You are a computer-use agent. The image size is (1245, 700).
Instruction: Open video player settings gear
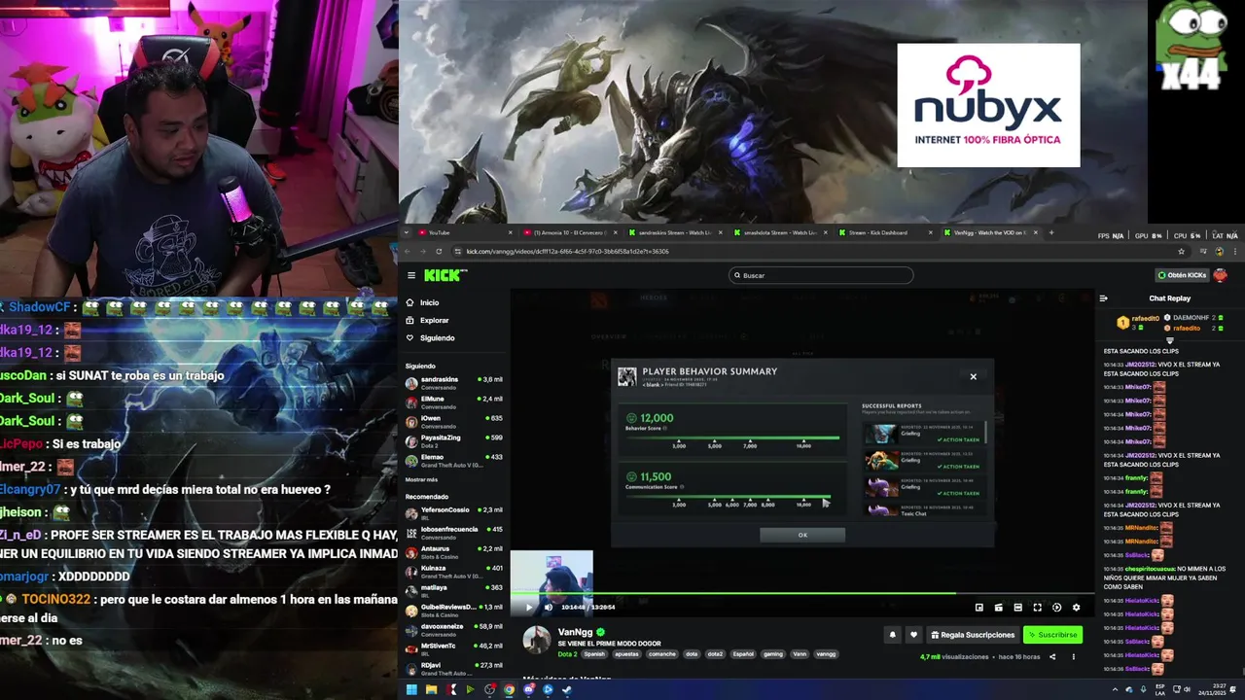(x=1076, y=608)
